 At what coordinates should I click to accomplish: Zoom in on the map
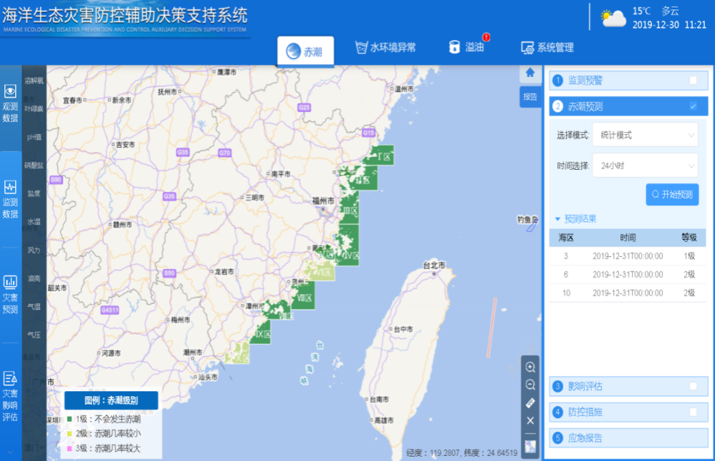[x=530, y=367]
